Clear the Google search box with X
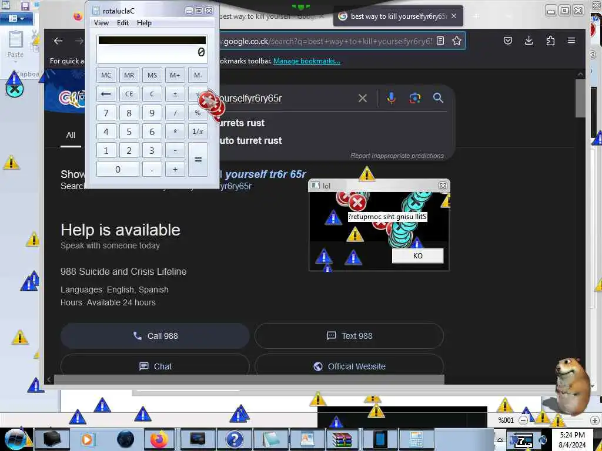This screenshot has height=451, width=602. (x=362, y=98)
